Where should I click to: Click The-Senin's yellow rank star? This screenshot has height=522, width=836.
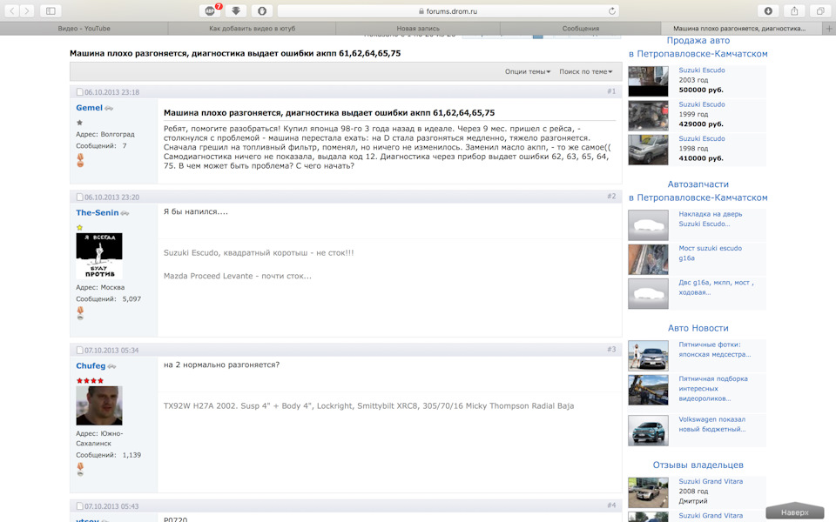click(x=79, y=227)
